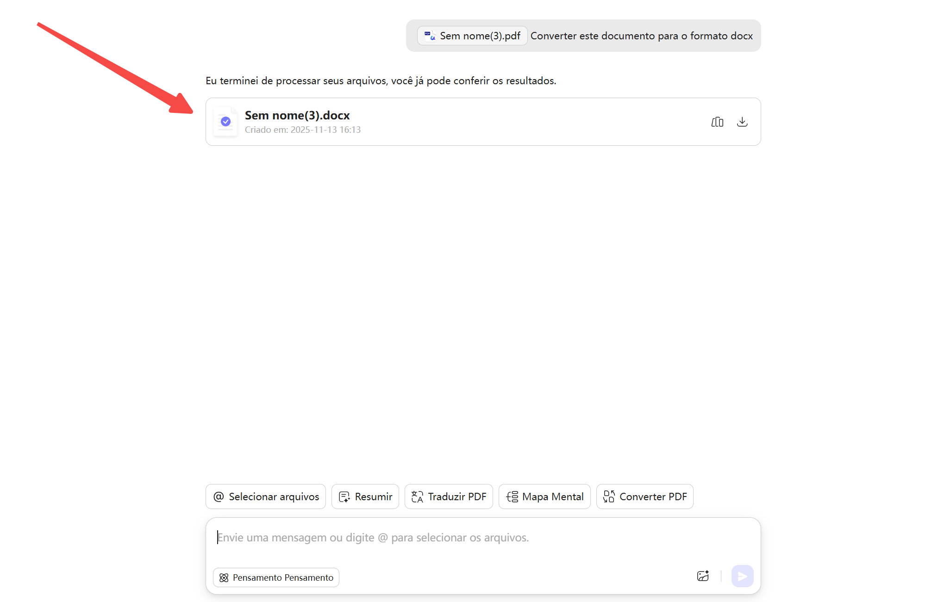This screenshot has height=602, width=932.
Task: Download the converted Sem nome(3).docx file
Action: (x=742, y=122)
